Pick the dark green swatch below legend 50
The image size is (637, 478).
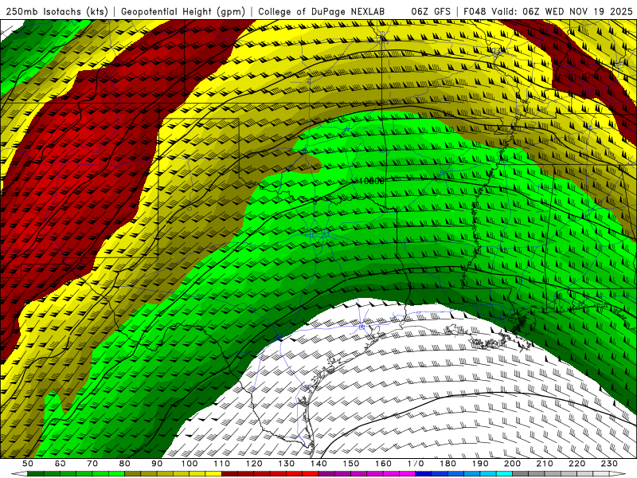pyautogui.click(x=36, y=474)
